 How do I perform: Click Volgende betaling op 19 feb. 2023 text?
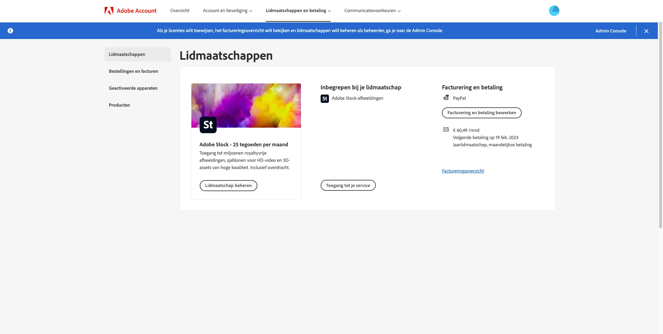485,137
